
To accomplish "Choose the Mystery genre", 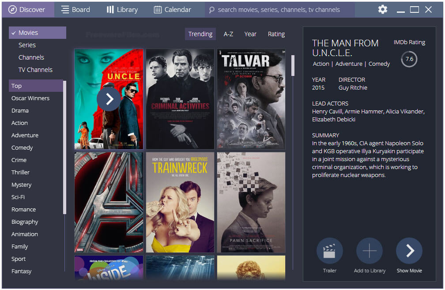I will (x=22, y=185).
